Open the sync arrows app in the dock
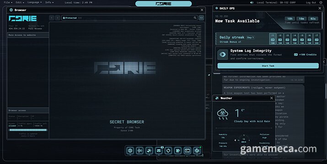The height and width of the screenshot is (164, 327). point(168,150)
